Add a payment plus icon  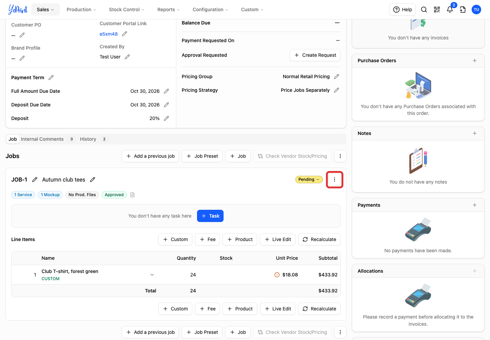pos(475,205)
